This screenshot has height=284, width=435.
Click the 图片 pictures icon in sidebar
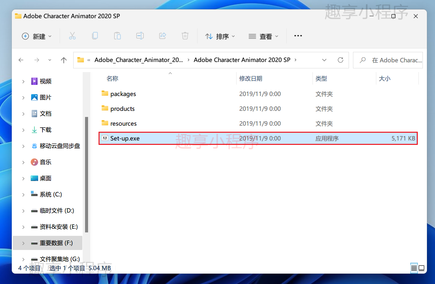(34, 97)
